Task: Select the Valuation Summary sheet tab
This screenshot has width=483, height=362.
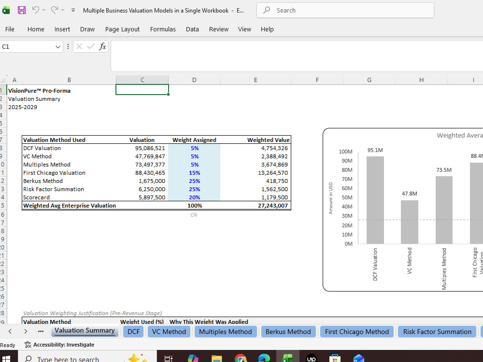Action: click(x=85, y=331)
